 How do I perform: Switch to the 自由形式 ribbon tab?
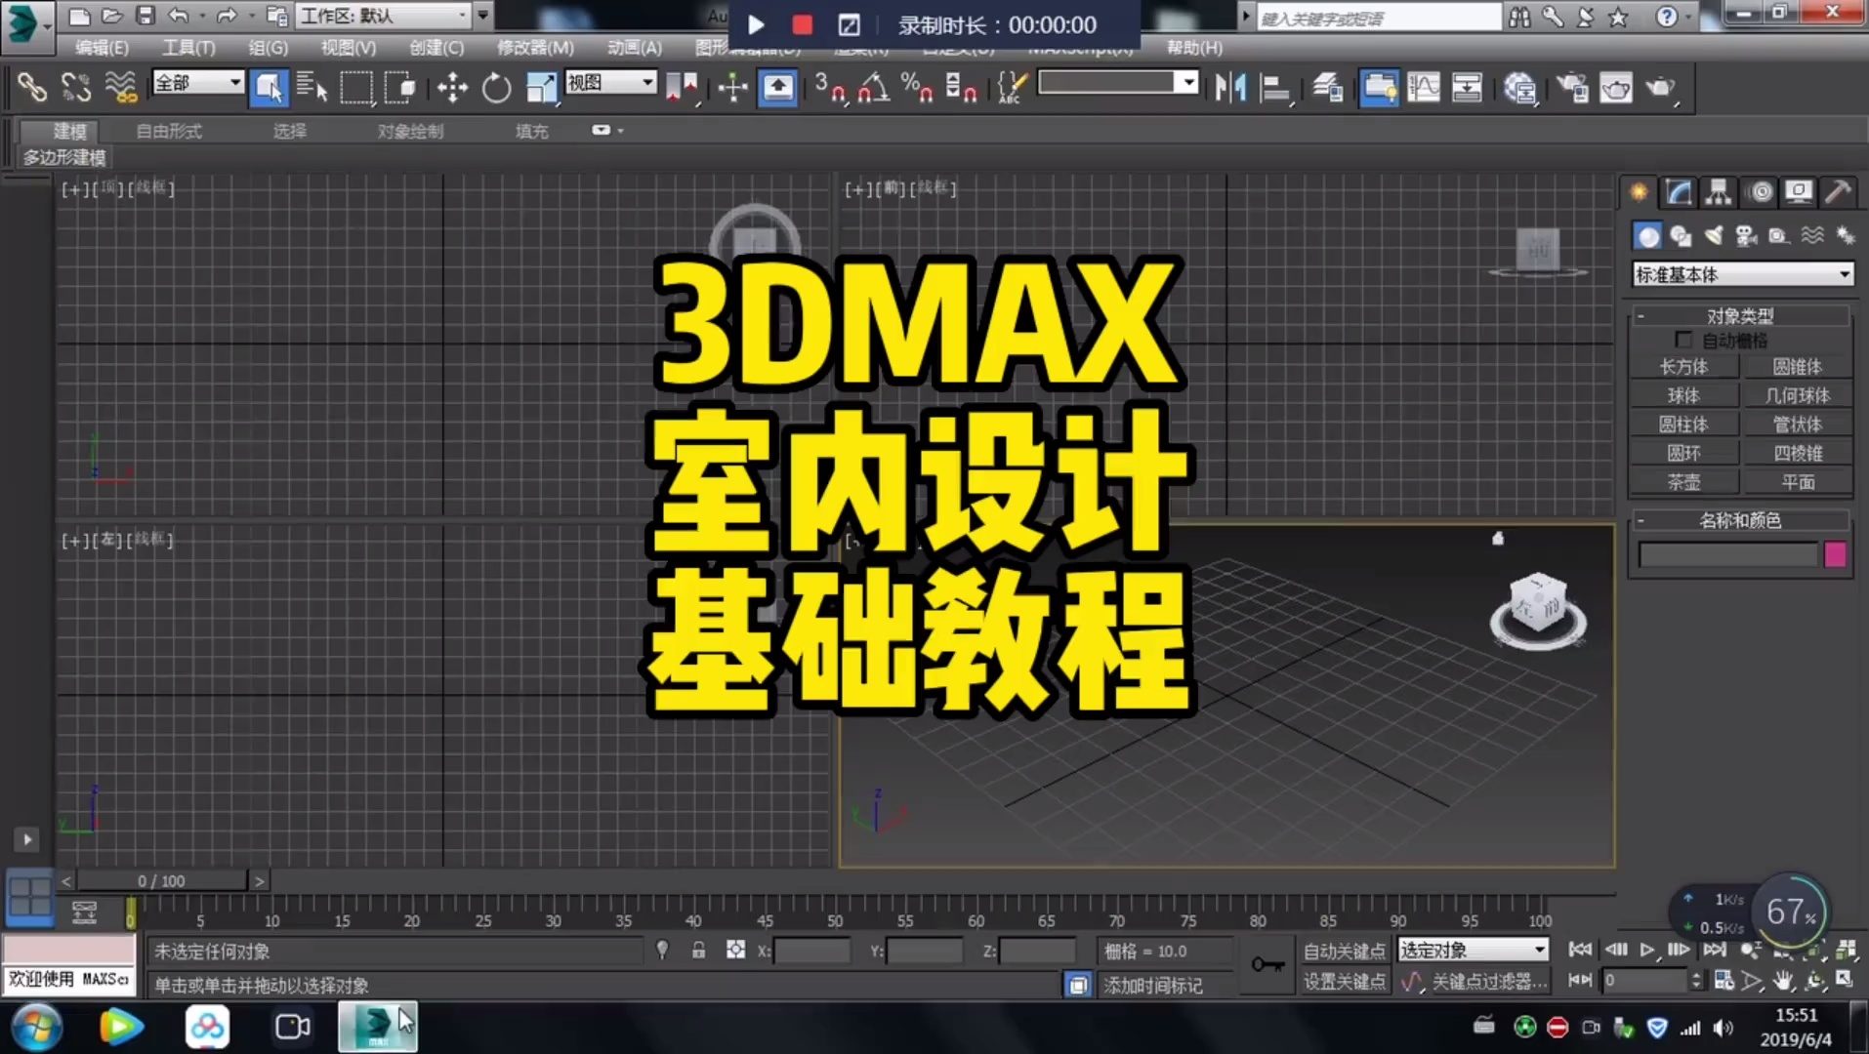(169, 131)
